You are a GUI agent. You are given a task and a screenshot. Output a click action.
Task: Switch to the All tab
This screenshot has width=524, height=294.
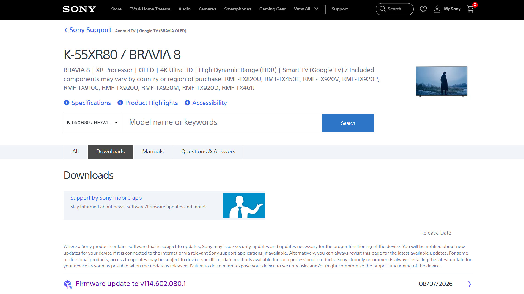(75, 152)
